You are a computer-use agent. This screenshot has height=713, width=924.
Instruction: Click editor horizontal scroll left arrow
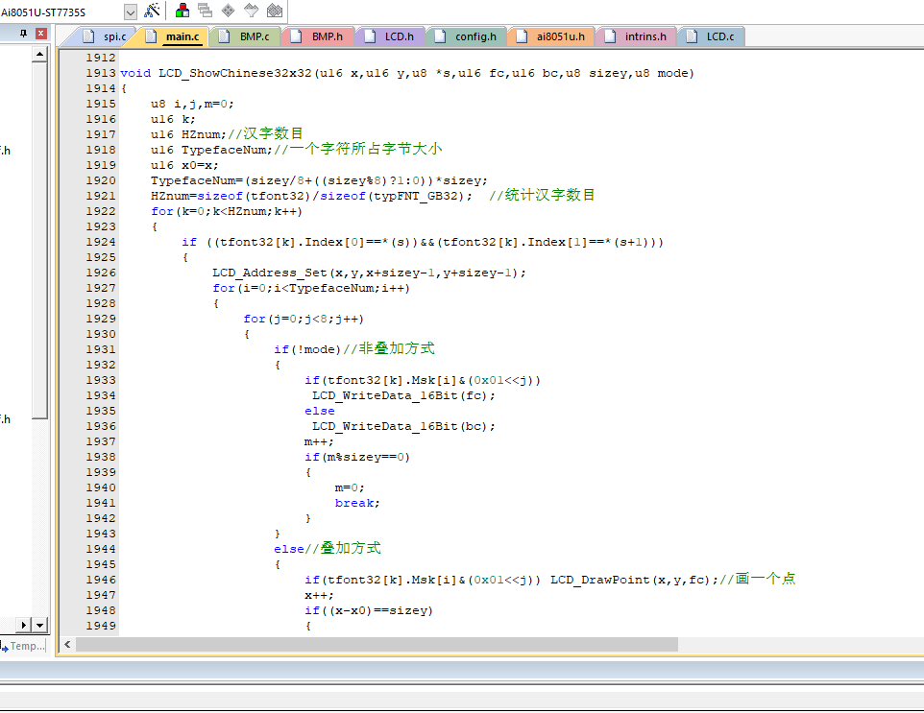pyautogui.click(x=67, y=645)
